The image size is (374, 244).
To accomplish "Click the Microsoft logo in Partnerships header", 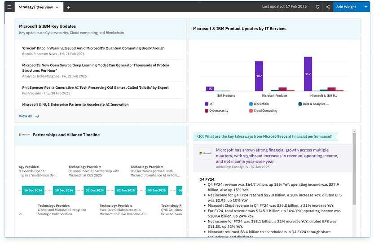I will click(24, 135).
